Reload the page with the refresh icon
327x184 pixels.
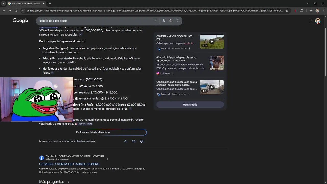[16, 11]
